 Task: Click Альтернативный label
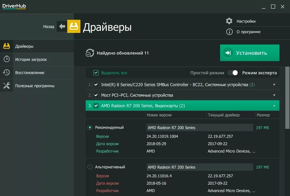pos(110,167)
